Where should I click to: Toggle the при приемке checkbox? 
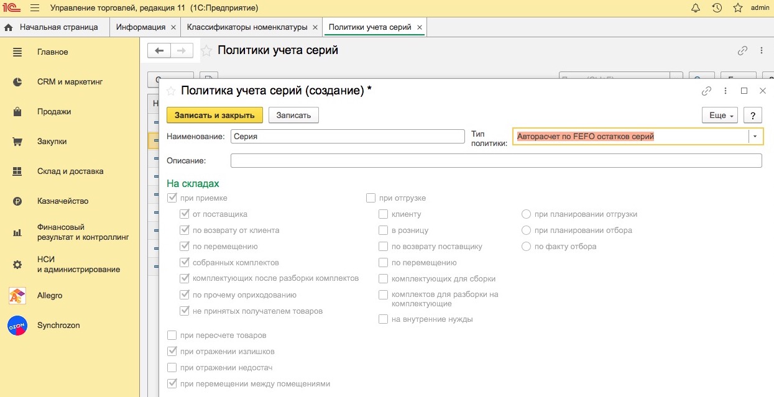(x=172, y=198)
